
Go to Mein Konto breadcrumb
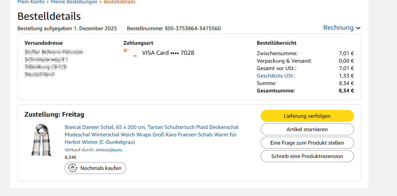[x=31, y=2]
